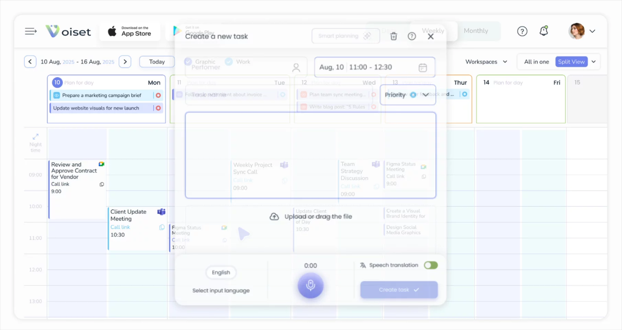Switch to the Monthly view tab
This screenshot has height=330, width=622.
476,31
